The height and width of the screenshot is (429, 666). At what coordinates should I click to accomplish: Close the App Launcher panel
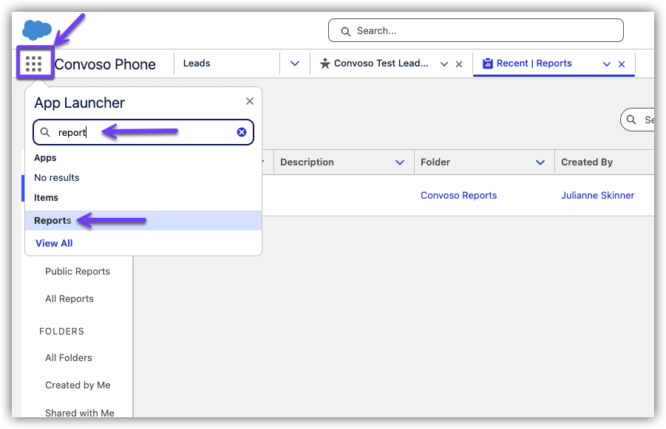(249, 102)
